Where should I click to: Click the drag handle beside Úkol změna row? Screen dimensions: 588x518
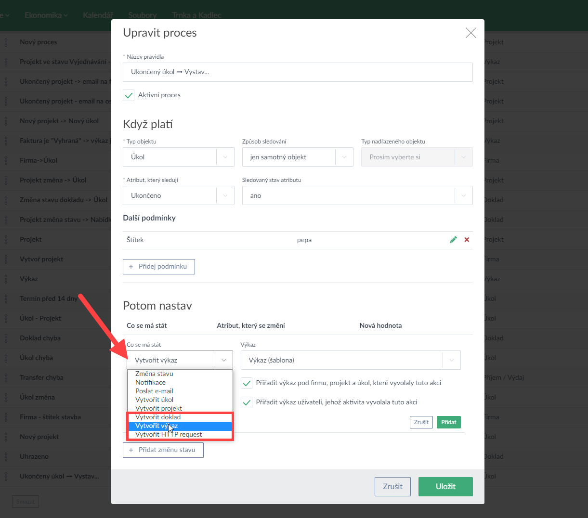tap(6, 397)
